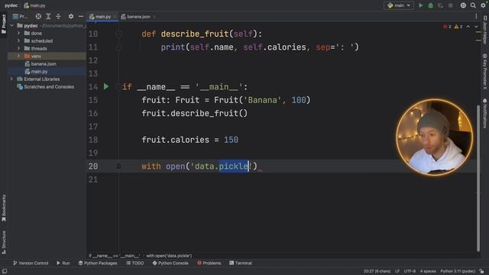The width and height of the screenshot is (489, 275).
Task: Run the main configuration with the green play button
Action: 421,5
